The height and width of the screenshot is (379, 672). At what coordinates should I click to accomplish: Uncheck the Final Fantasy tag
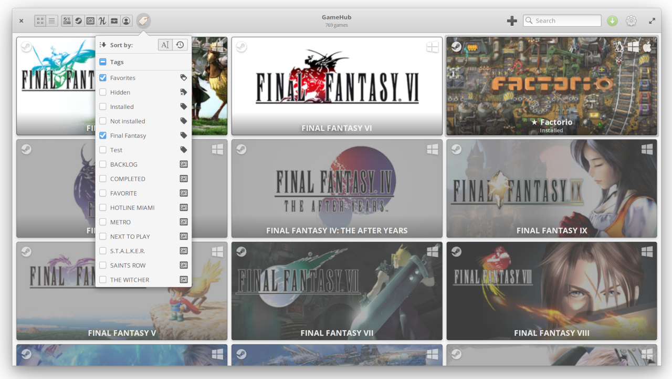coord(103,136)
